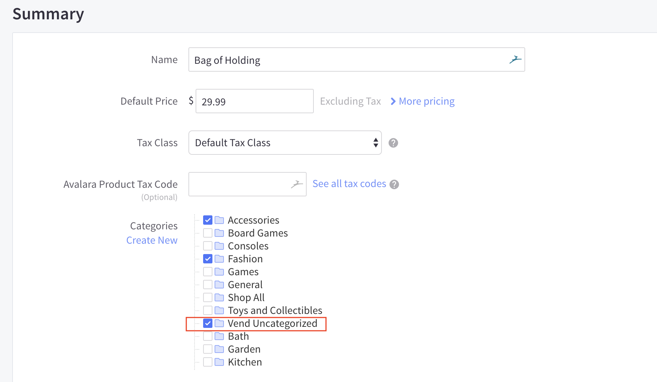Uncheck the Fashion category checkbox
This screenshot has height=382, width=657.
(208, 259)
